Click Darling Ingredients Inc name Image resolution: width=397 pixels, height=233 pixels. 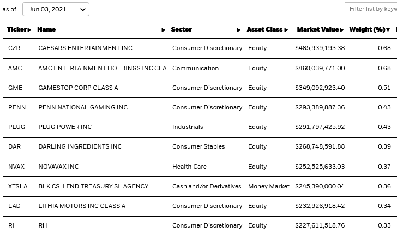pyautogui.click(x=80, y=146)
